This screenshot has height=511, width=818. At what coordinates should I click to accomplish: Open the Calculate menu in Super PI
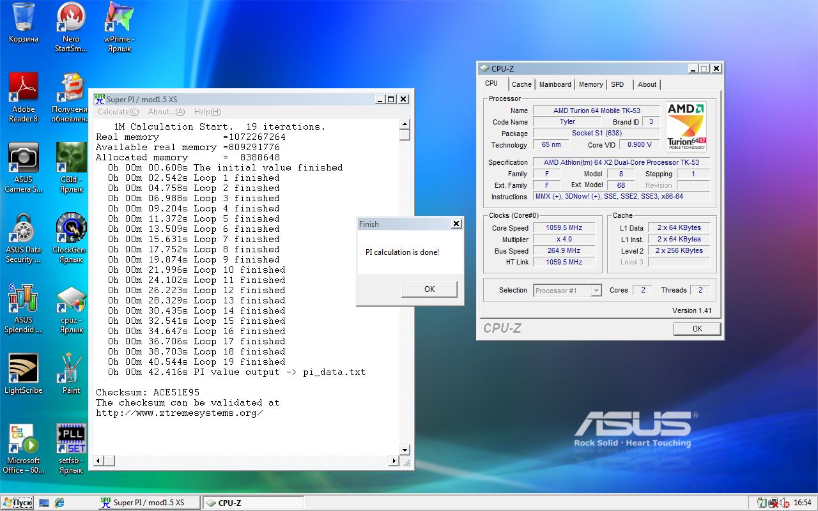118,112
